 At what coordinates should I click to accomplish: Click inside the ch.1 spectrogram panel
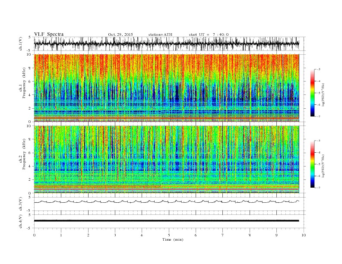(166, 88)
